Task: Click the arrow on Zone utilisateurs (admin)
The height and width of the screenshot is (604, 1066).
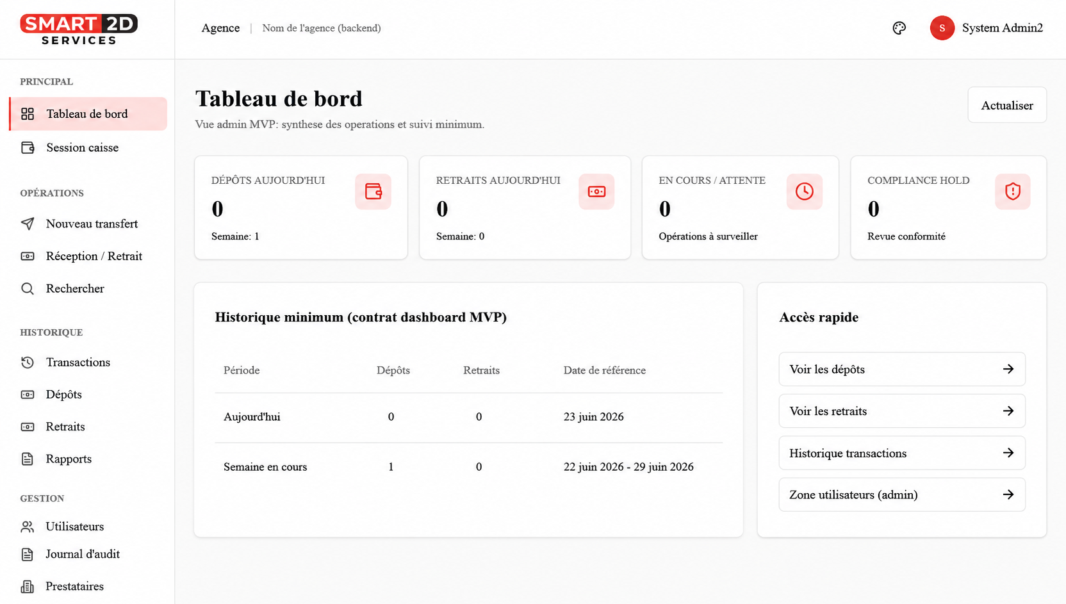Action: click(1008, 494)
